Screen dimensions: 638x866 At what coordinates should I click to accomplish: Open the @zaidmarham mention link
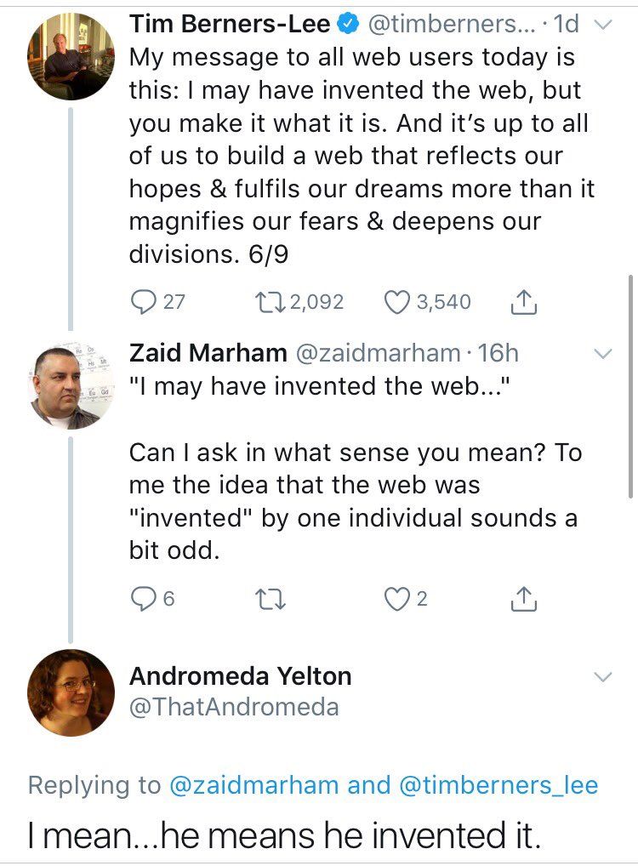255,784
